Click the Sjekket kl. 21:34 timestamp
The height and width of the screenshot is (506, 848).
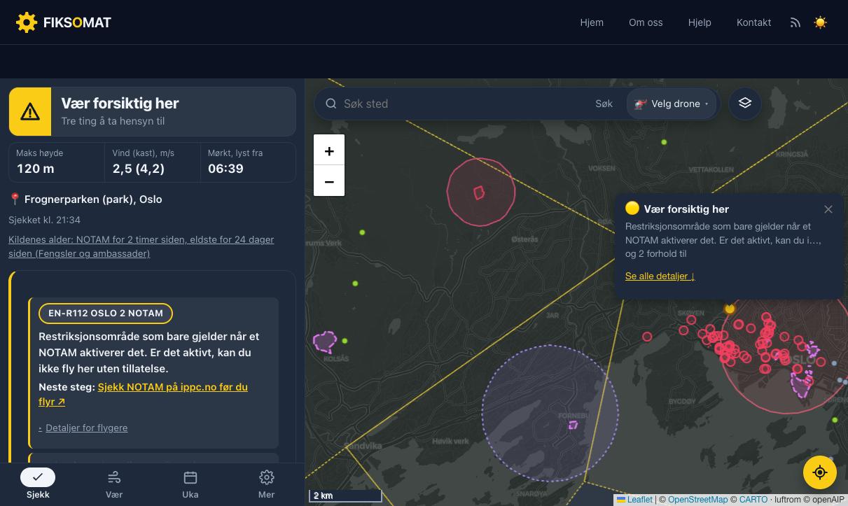tap(44, 220)
